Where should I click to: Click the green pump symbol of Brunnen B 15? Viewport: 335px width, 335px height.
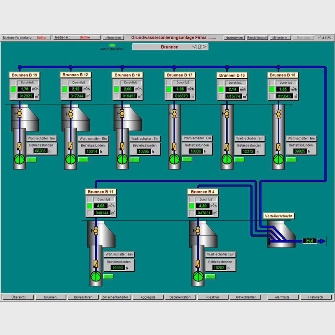point(278,159)
